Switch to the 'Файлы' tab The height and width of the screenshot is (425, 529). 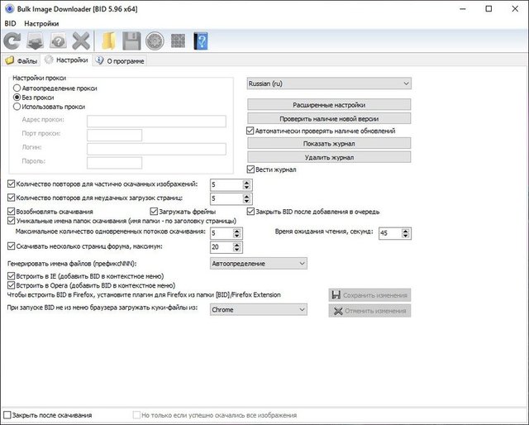point(22,60)
